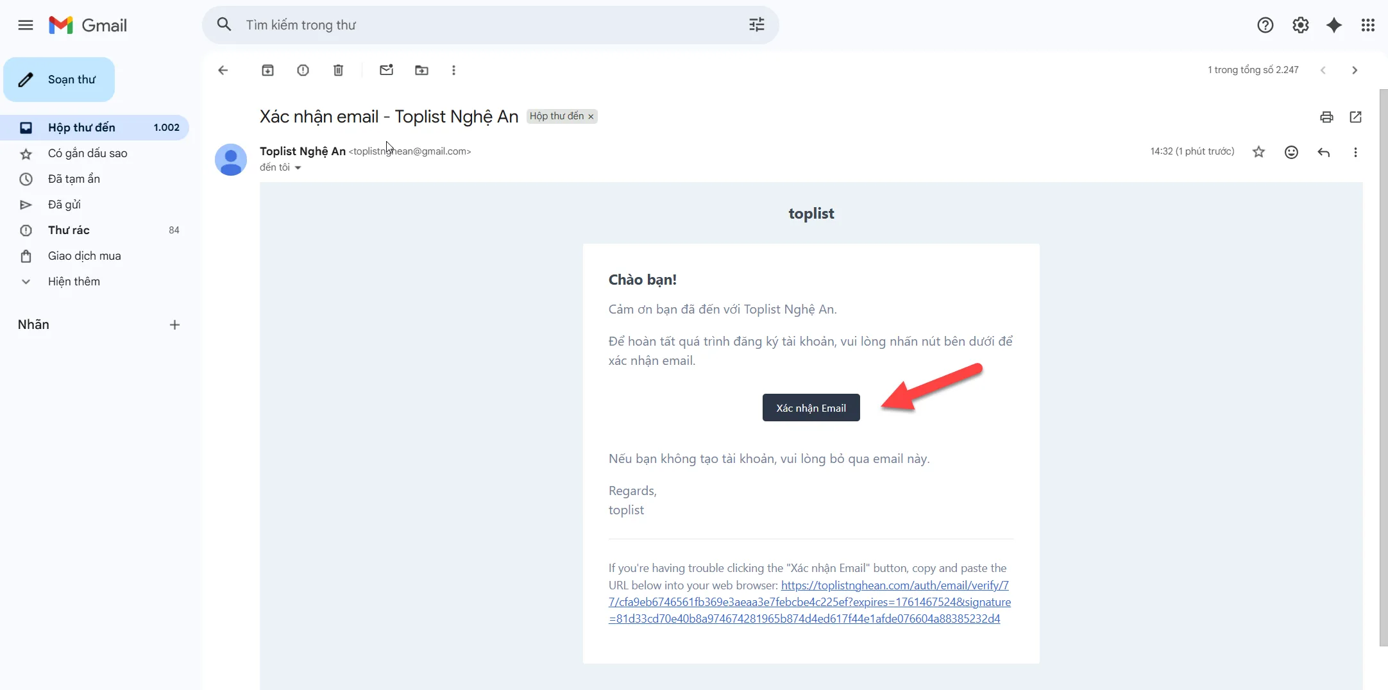Print the email conversation
This screenshot has height=690, width=1388.
(1326, 117)
